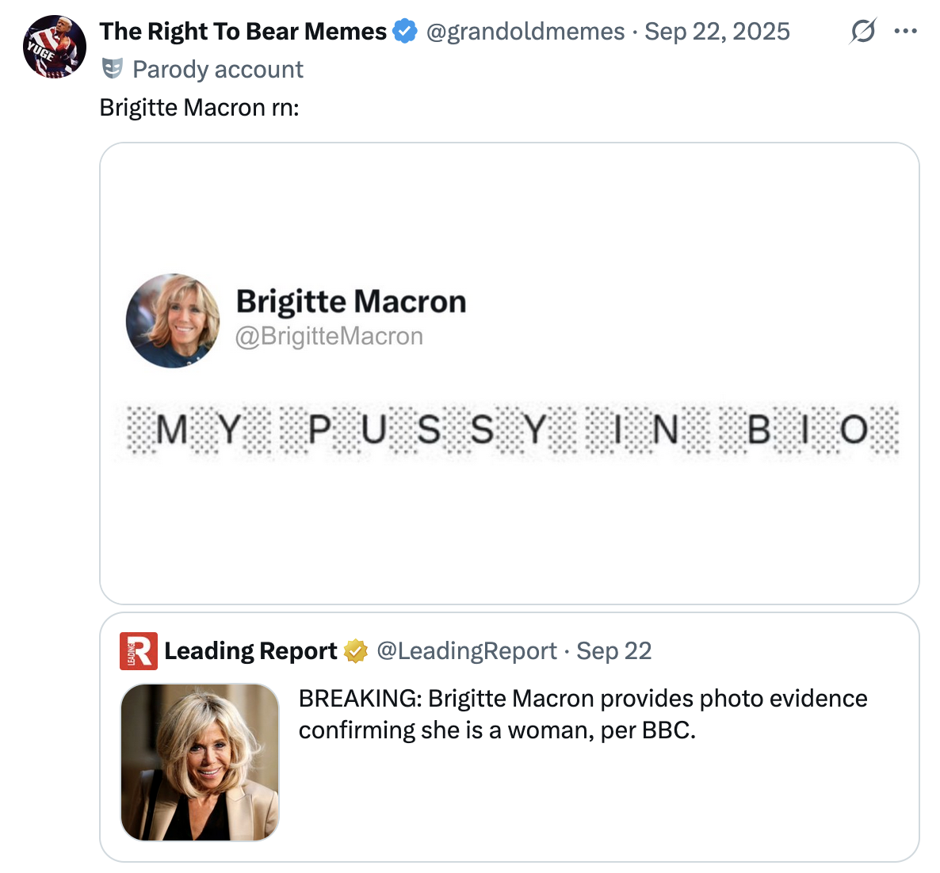Open the Grok actions icon

point(862,32)
